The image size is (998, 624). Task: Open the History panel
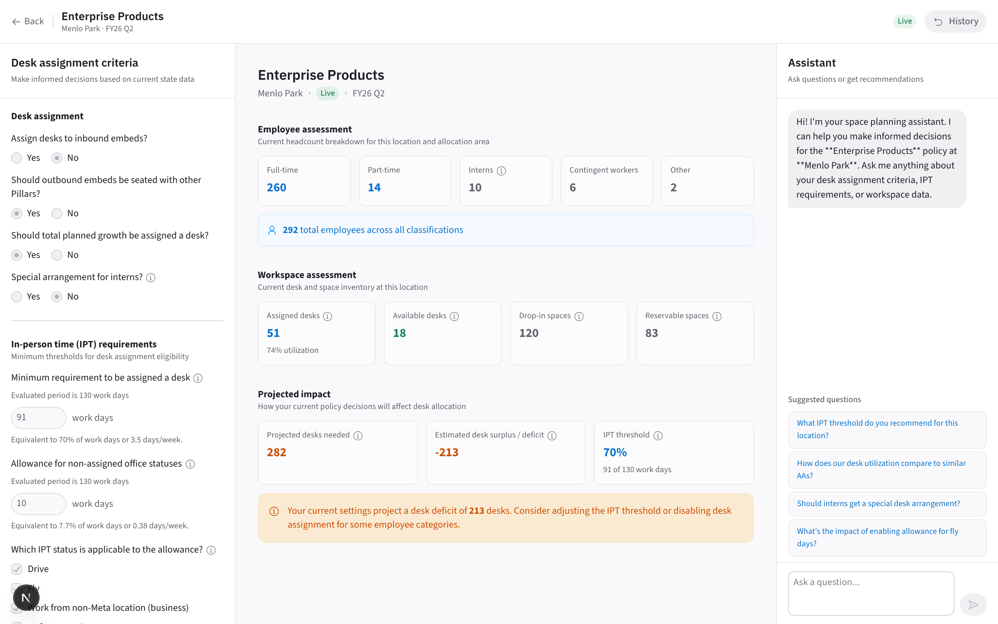coord(955,21)
